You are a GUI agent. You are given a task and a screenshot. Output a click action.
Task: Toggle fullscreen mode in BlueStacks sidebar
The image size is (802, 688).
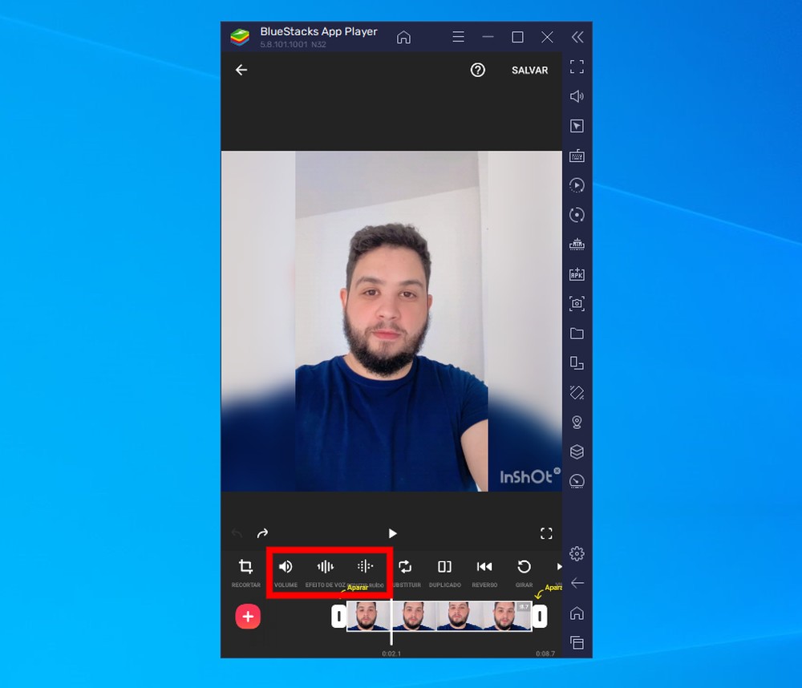click(x=577, y=67)
